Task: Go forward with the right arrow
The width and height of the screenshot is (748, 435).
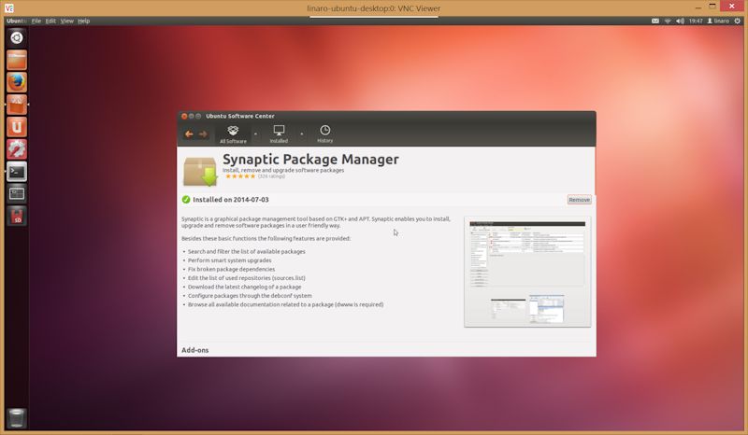Action: [203, 134]
